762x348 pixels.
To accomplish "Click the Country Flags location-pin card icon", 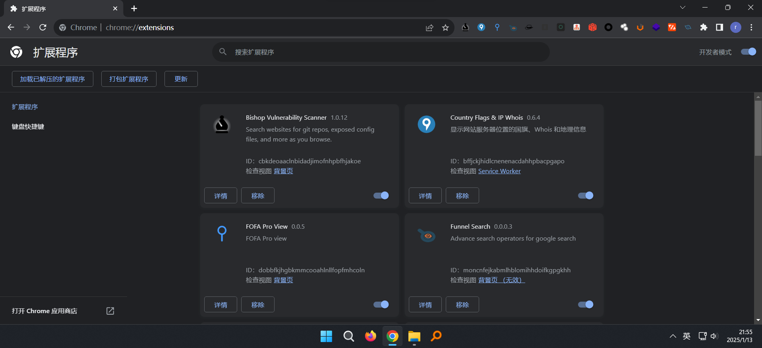I will pos(426,124).
